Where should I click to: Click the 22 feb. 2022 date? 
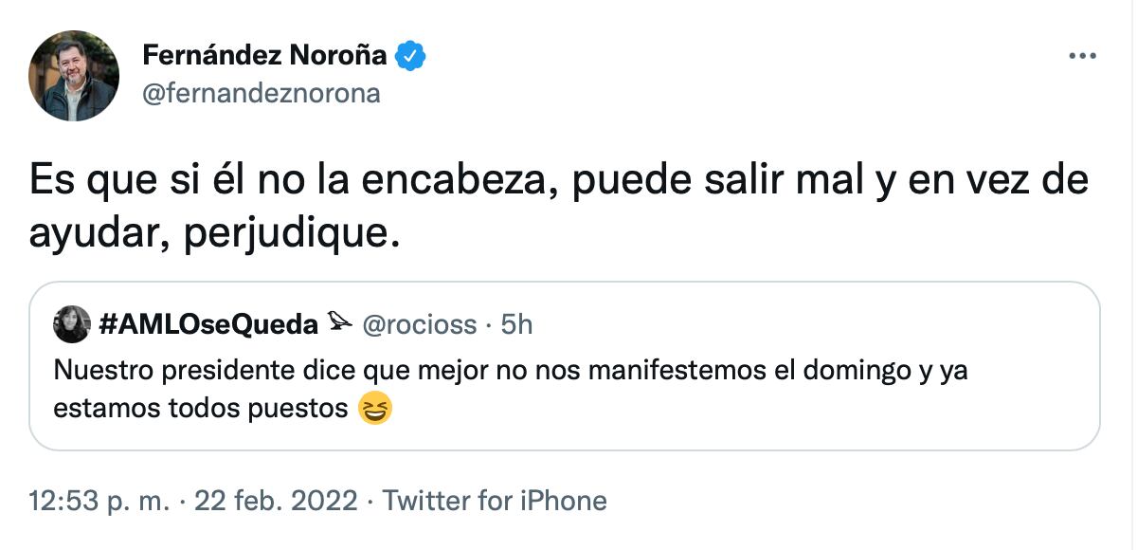coord(276,500)
